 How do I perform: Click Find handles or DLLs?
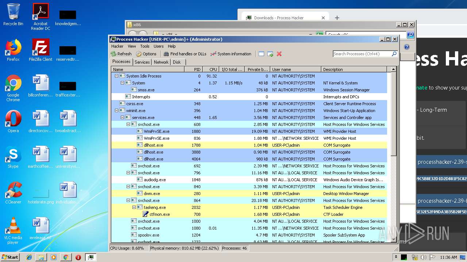(x=185, y=54)
